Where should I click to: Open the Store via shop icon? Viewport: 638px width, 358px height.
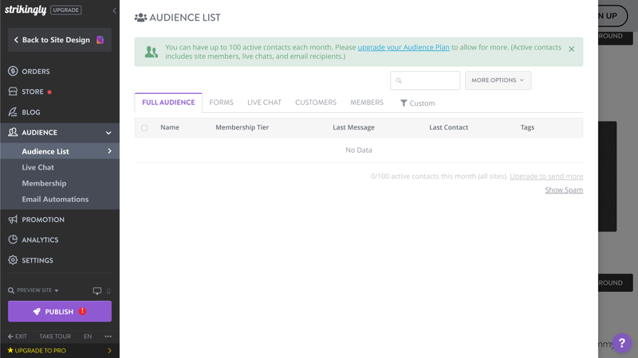coord(13,91)
